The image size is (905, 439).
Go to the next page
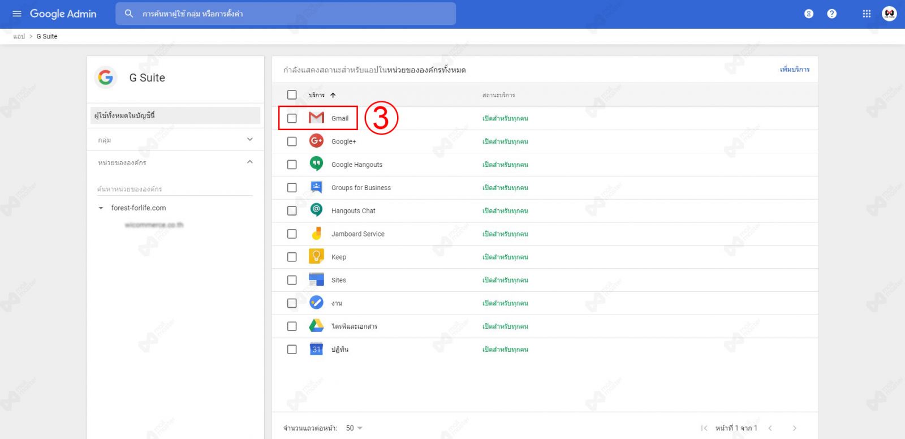(795, 428)
